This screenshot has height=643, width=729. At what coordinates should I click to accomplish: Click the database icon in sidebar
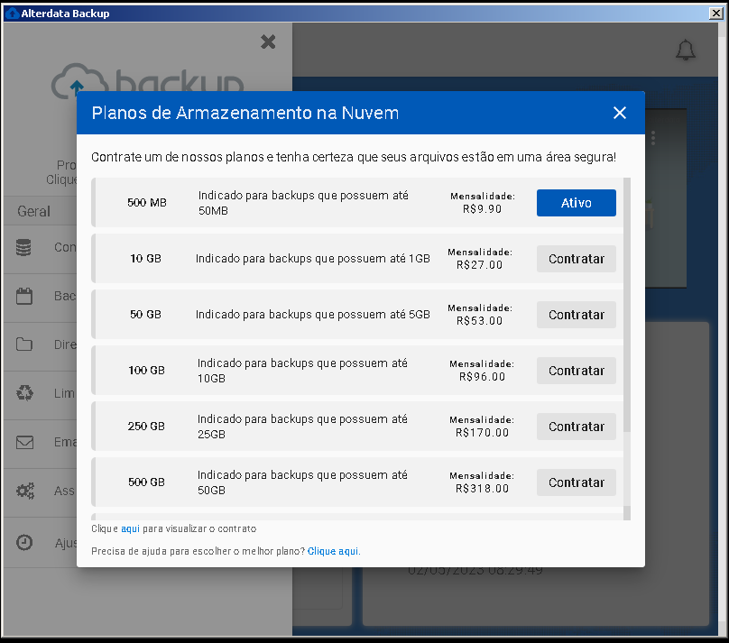(x=23, y=247)
